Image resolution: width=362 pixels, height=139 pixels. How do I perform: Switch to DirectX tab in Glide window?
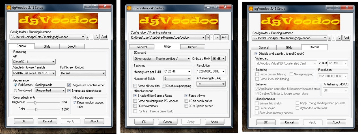pyautogui.click(x=193, y=47)
